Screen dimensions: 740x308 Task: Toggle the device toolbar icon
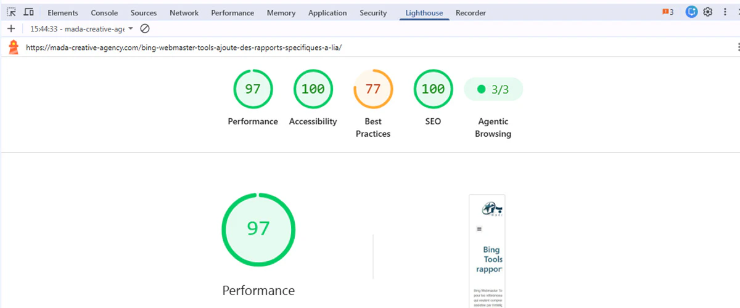pos(28,12)
